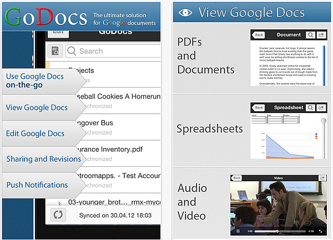This screenshot has height=240, width=333.
Task: Select the Edit Google Docs arrow tab
Action: (43, 134)
